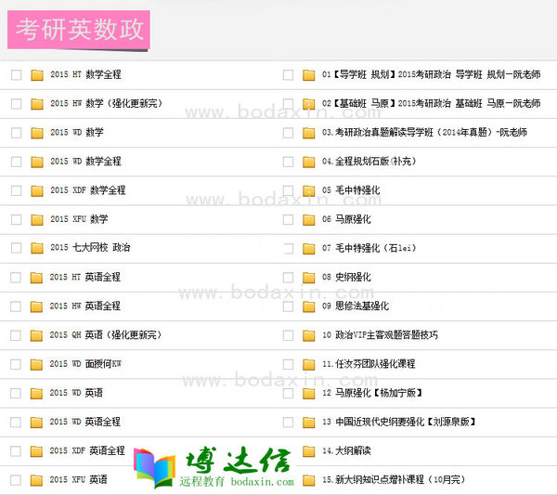This screenshot has height=495, width=557.
Task: Click folder icon for 2015 HW 英语全程
Action: [36, 306]
